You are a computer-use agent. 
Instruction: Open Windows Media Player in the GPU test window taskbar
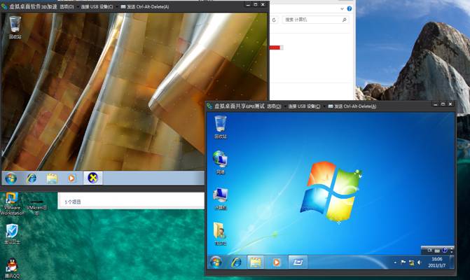click(x=276, y=262)
